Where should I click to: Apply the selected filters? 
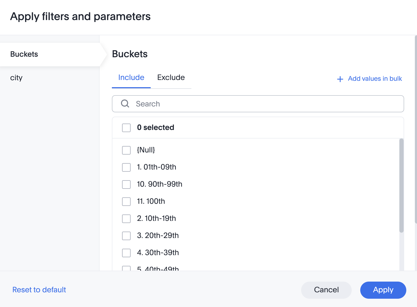click(383, 290)
